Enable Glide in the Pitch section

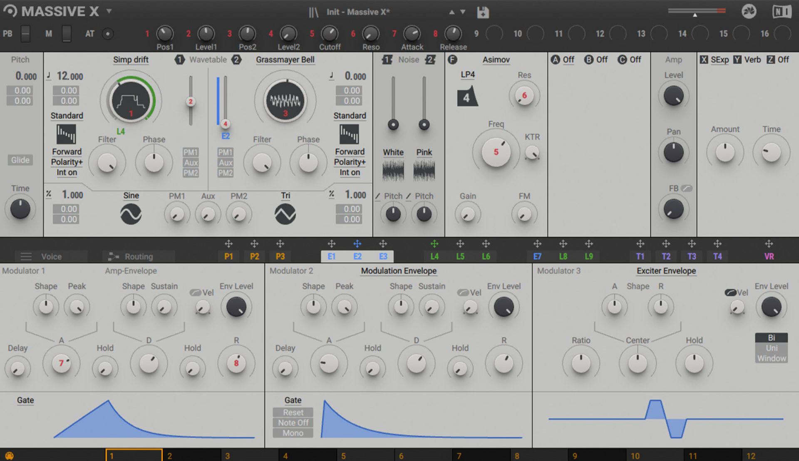coord(20,160)
